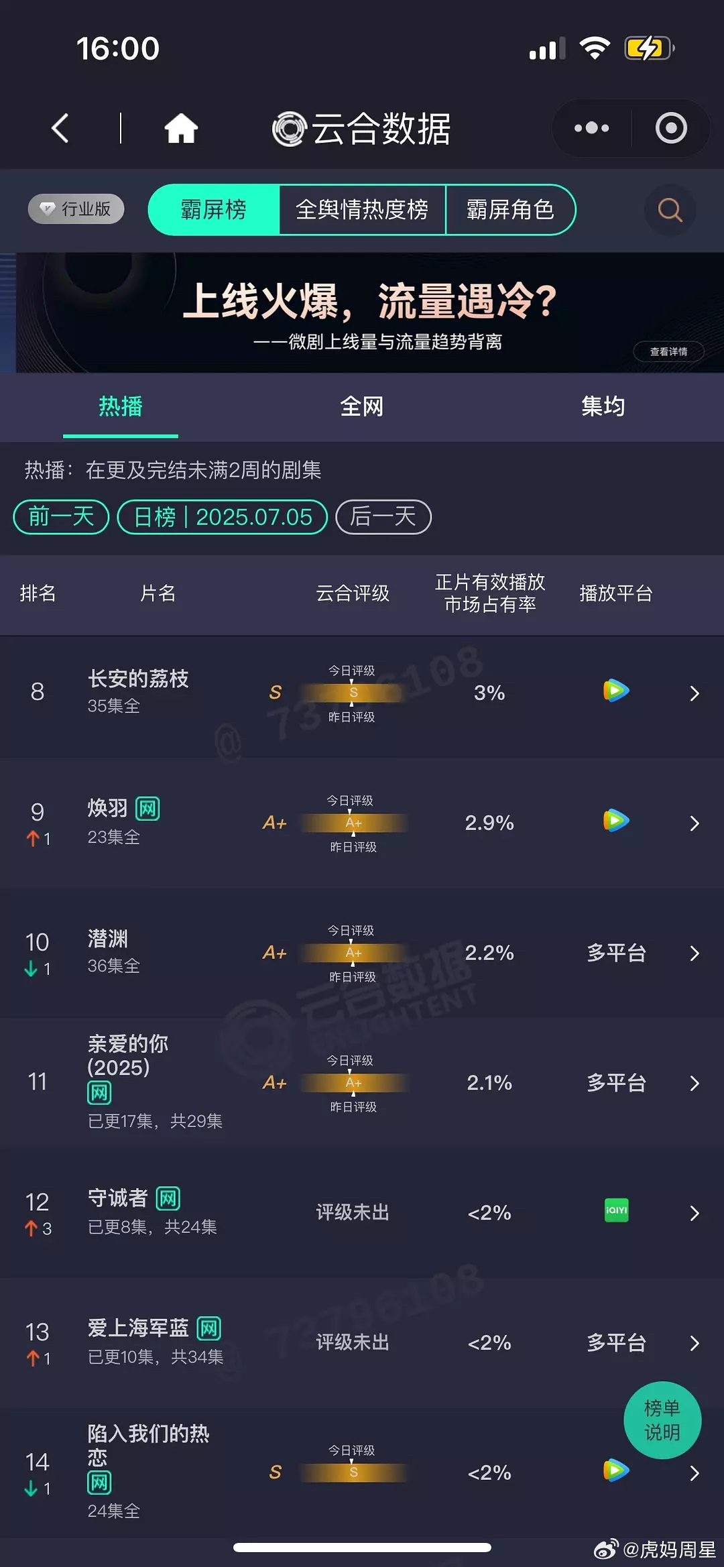
Task: Select the 霸屏榜 segment
Action: (214, 210)
